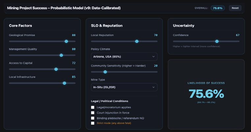This screenshot has height=132, width=251.
Task: Click the Overall 75.6% badge
Action: [217, 8]
